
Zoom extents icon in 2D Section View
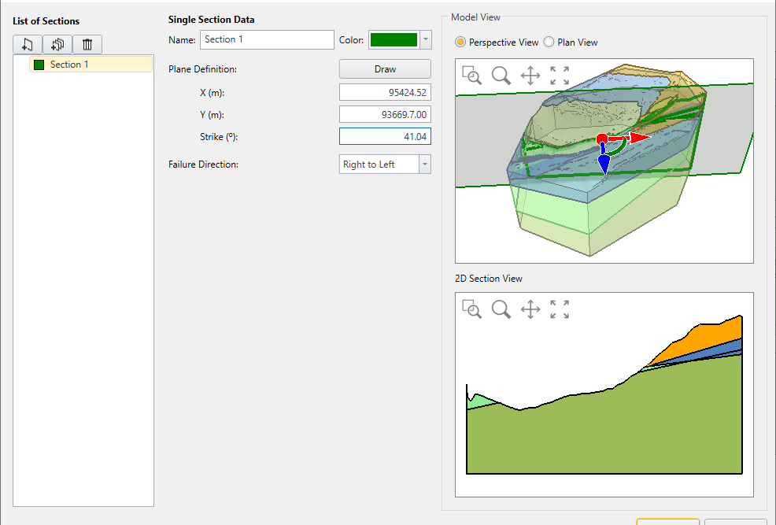tap(560, 309)
